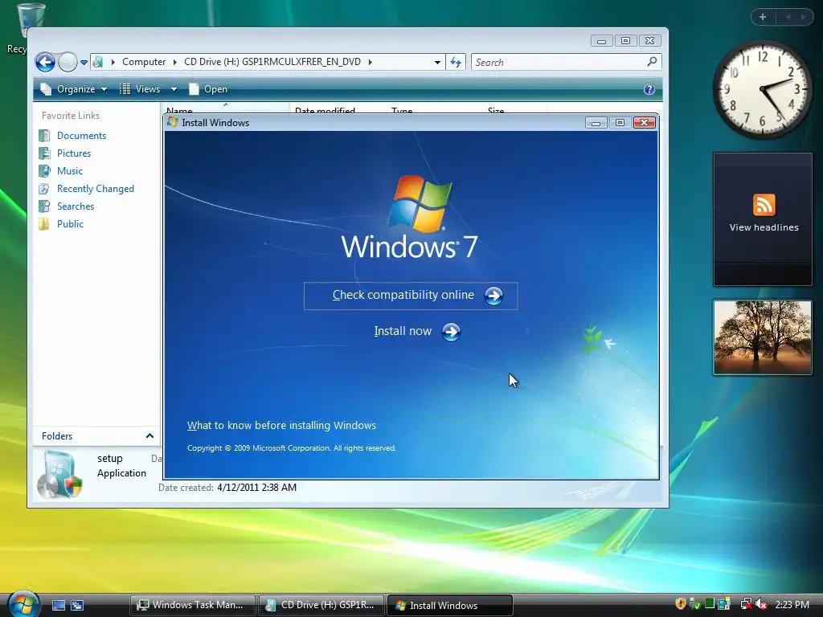Click the magnifier icon in Search box
Image resolution: width=823 pixels, height=617 pixels.
(652, 62)
